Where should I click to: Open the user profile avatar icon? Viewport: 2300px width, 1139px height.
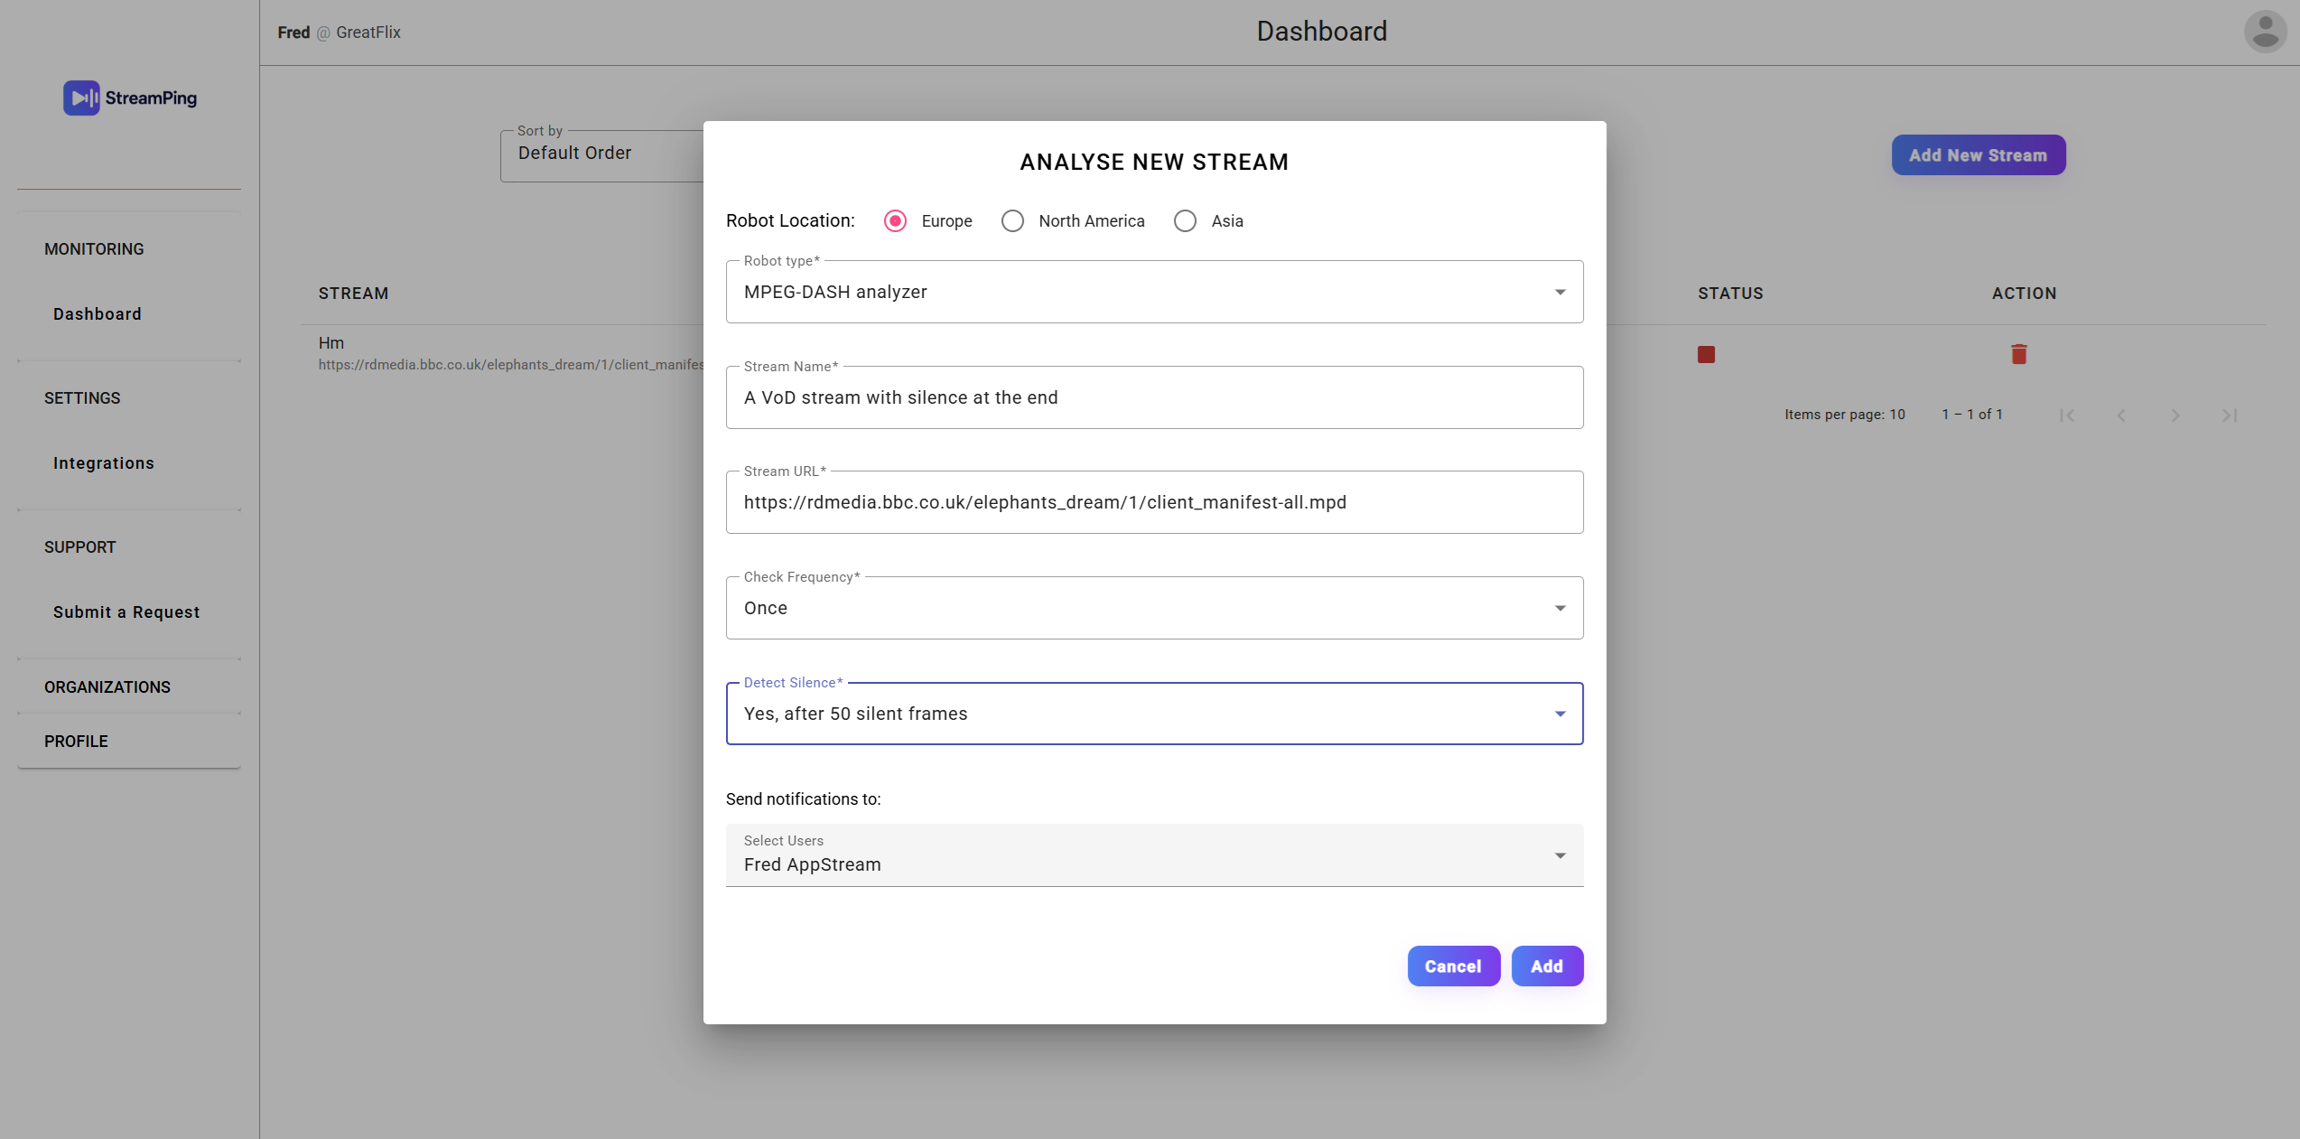coord(2265,32)
